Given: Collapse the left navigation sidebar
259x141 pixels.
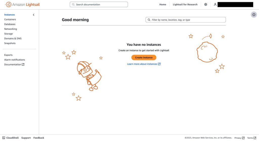Looking at the screenshot, I should 34,15.
